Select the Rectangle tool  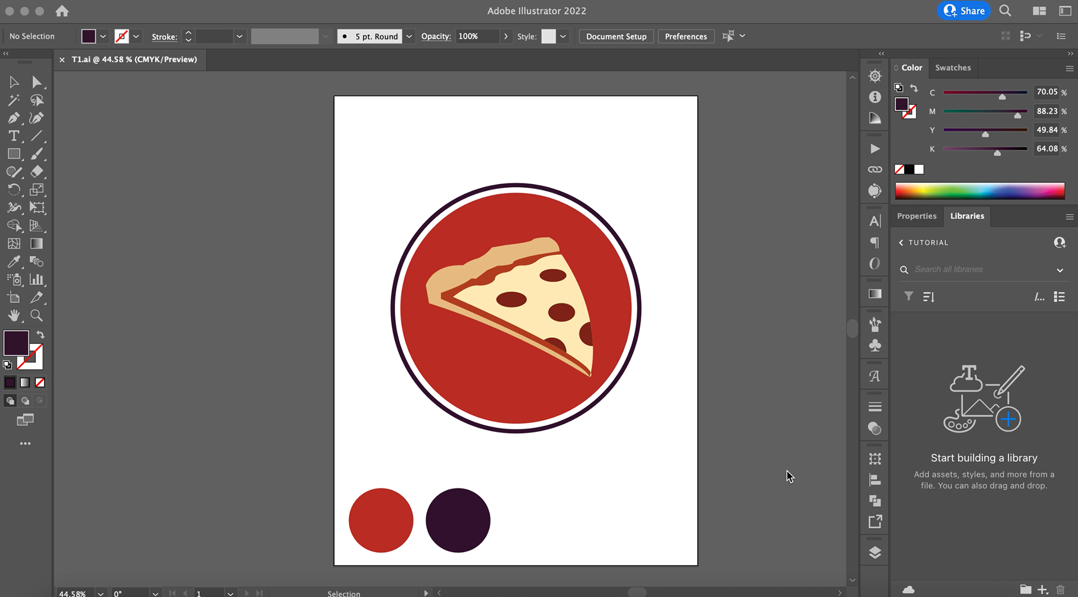(x=14, y=154)
